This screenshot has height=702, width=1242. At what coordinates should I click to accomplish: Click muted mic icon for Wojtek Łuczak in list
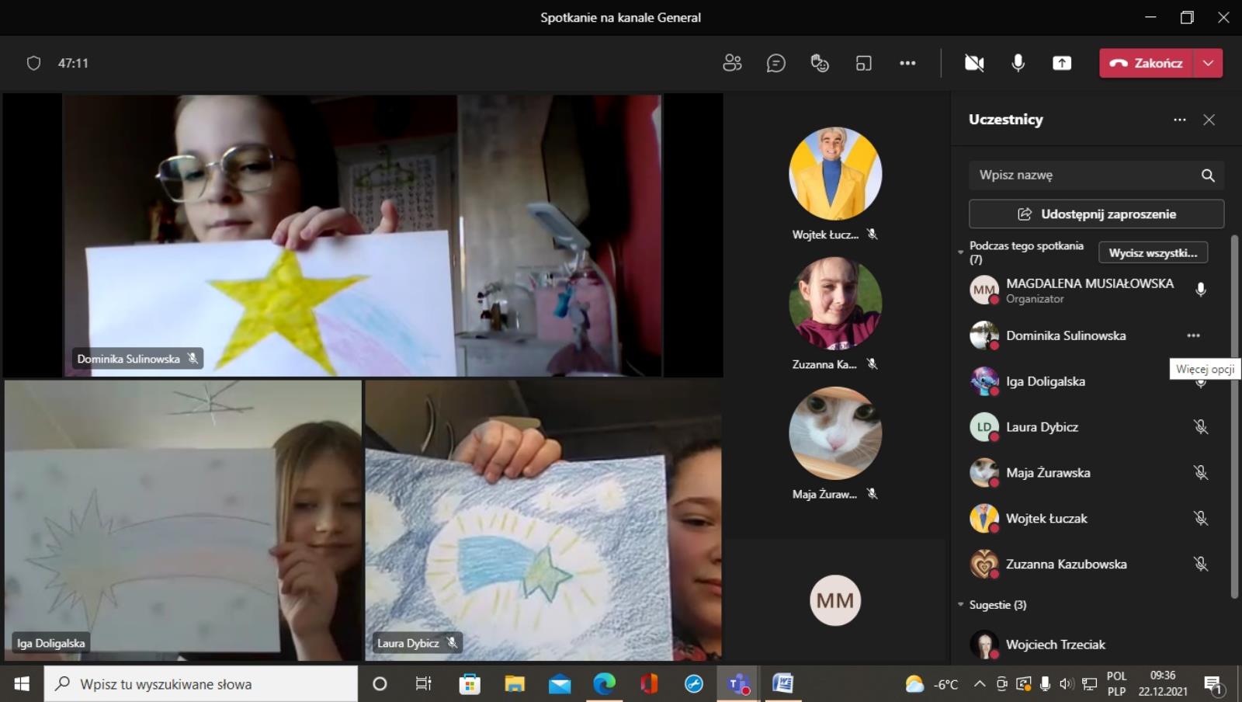point(1201,519)
